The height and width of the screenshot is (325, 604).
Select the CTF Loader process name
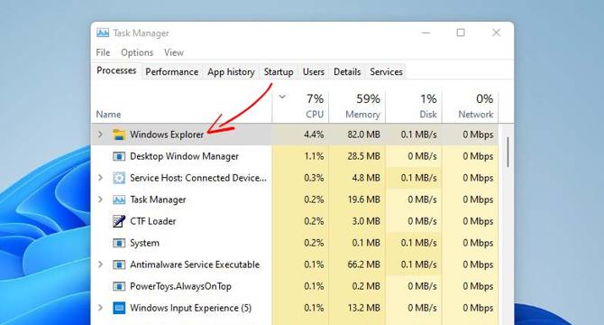coord(153,221)
